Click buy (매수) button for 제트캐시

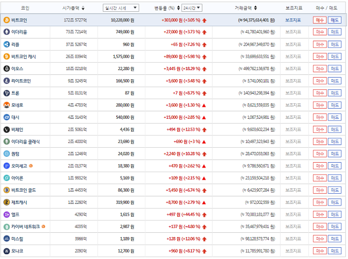click(x=320, y=202)
